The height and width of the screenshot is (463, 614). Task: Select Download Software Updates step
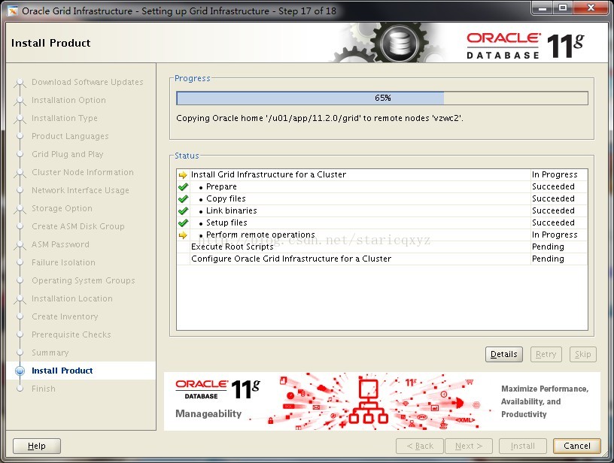click(87, 82)
